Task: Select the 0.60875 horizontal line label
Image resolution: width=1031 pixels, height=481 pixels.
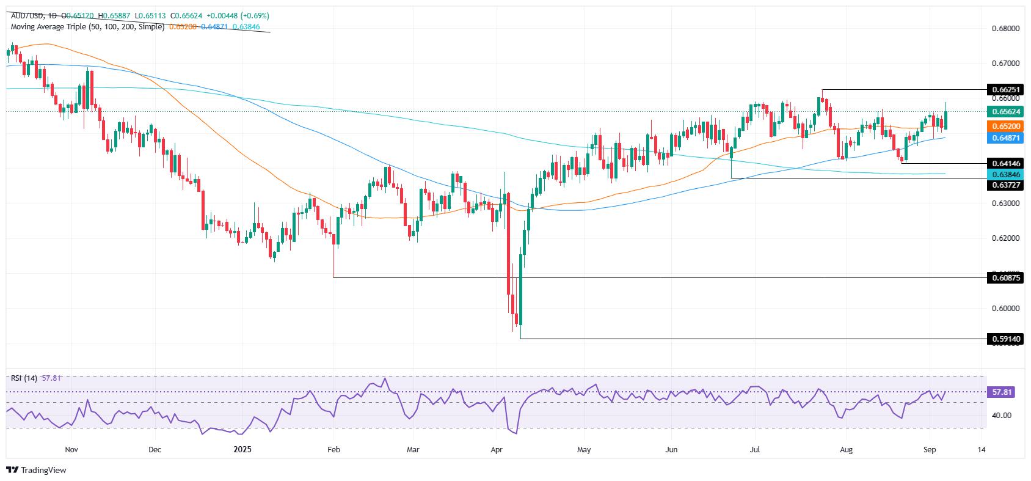Action: tap(1004, 277)
